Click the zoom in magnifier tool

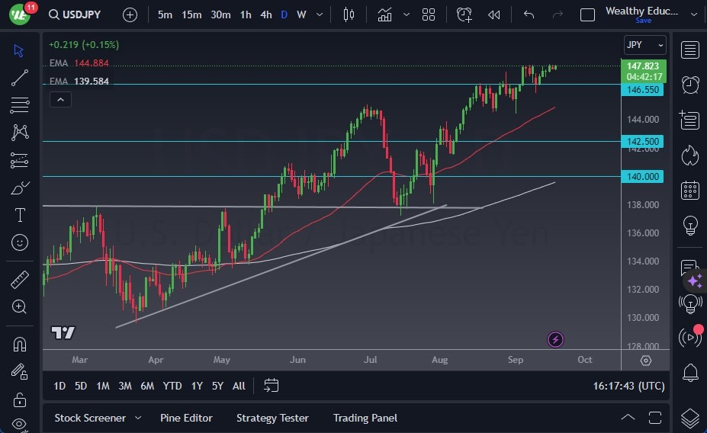click(x=20, y=306)
